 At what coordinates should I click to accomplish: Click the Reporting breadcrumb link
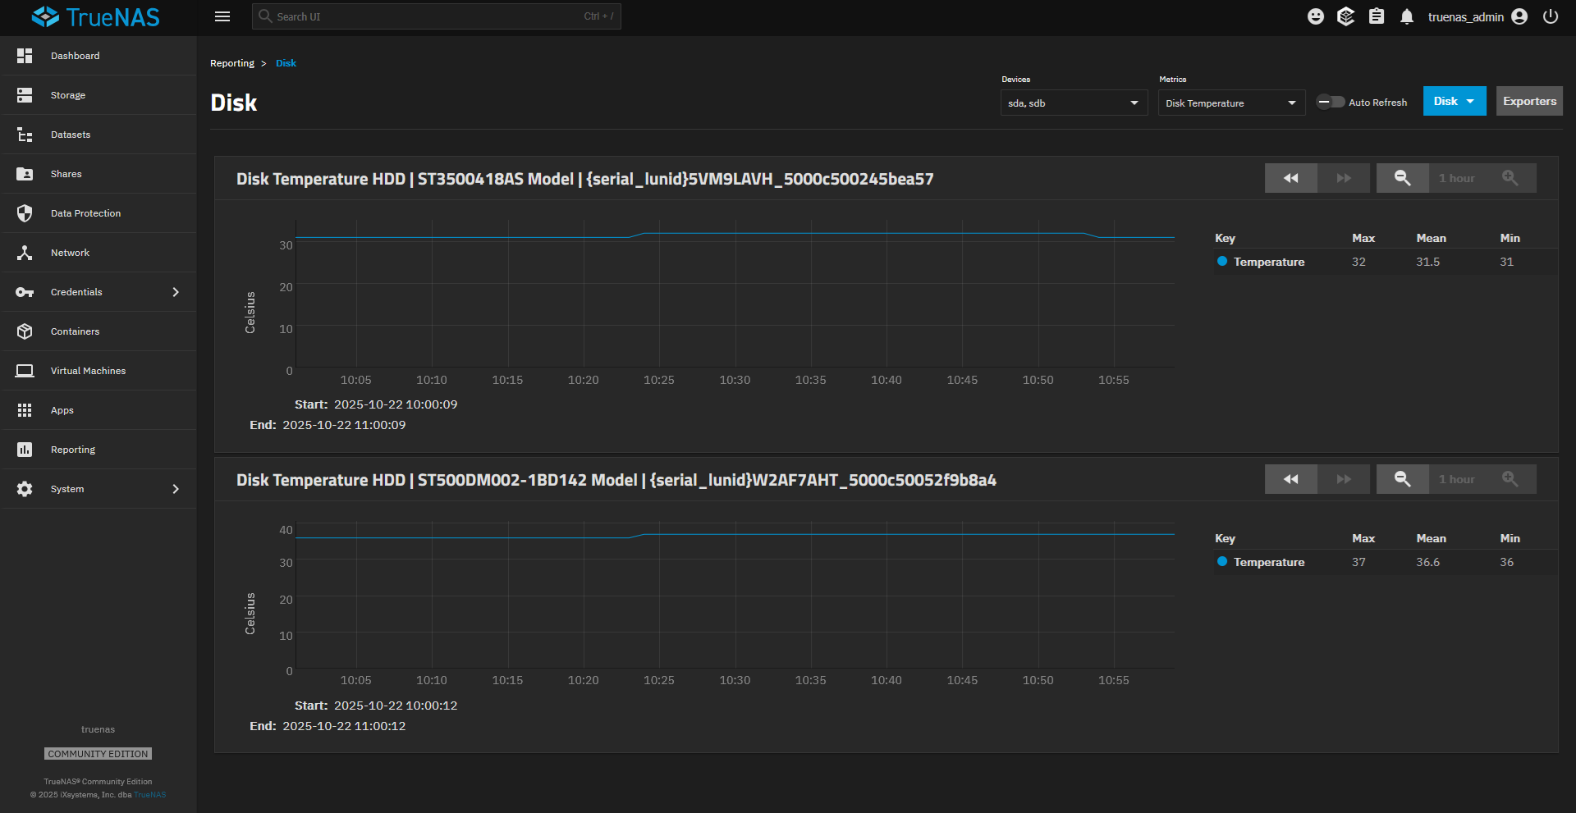(x=232, y=63)
